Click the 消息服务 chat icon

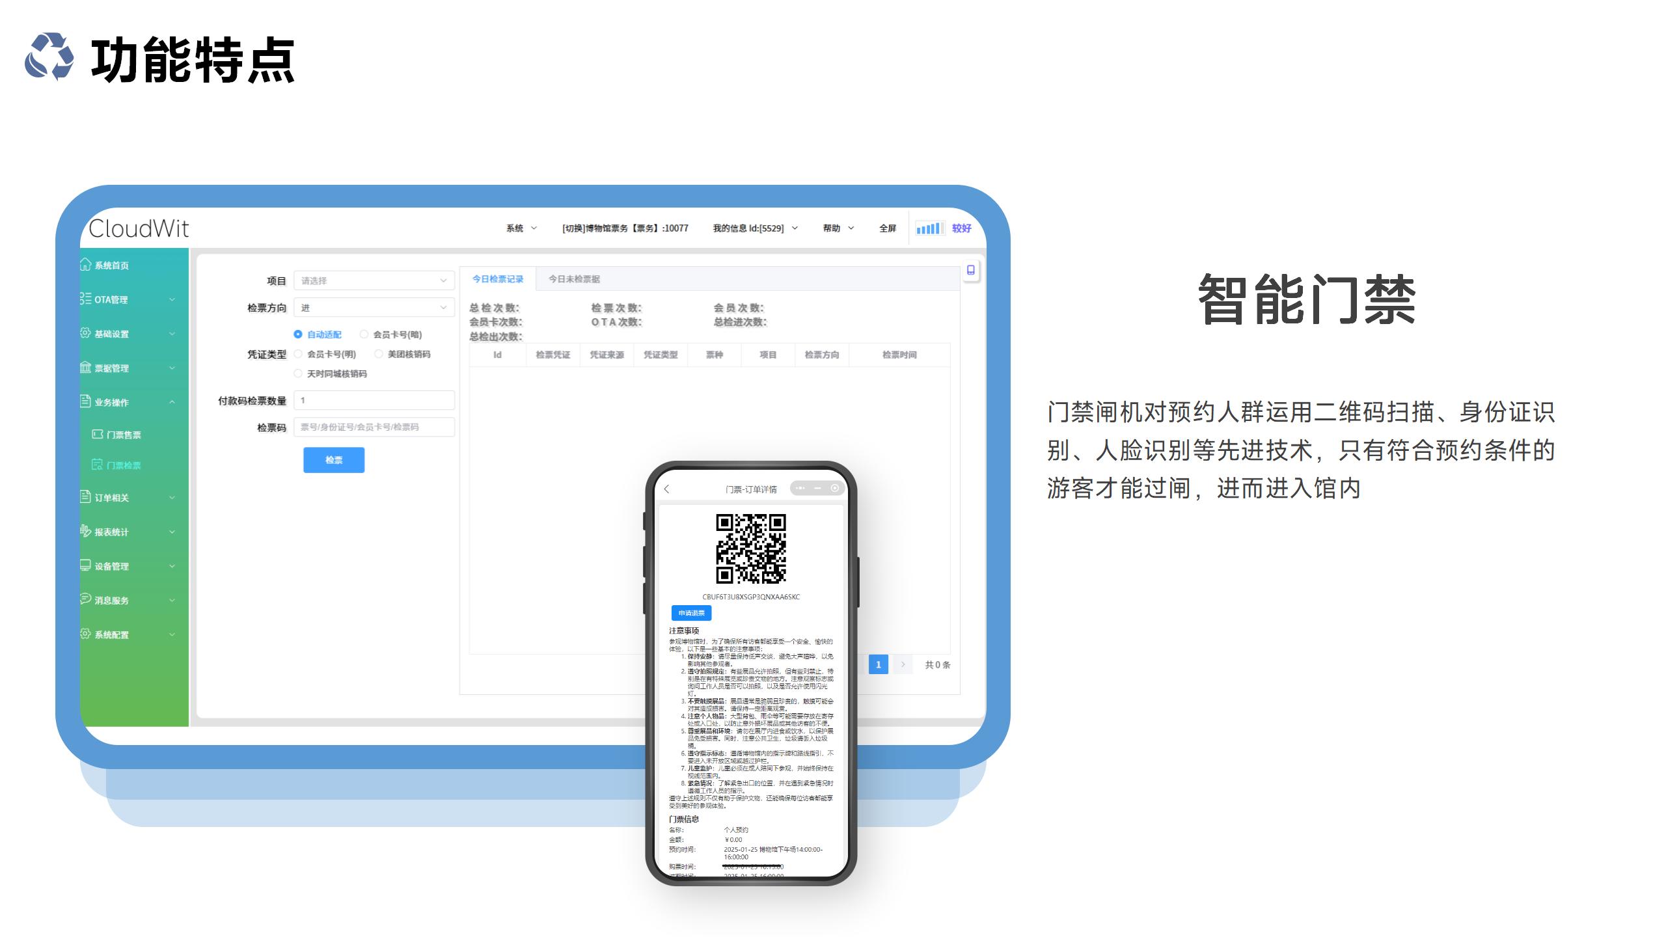point(85,599)
